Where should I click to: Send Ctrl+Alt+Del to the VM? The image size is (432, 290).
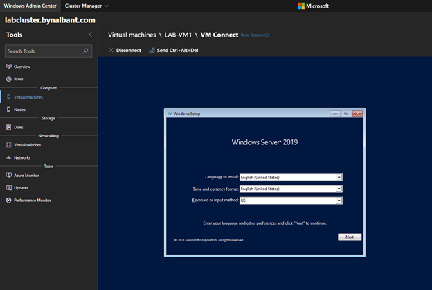[174, 50]
